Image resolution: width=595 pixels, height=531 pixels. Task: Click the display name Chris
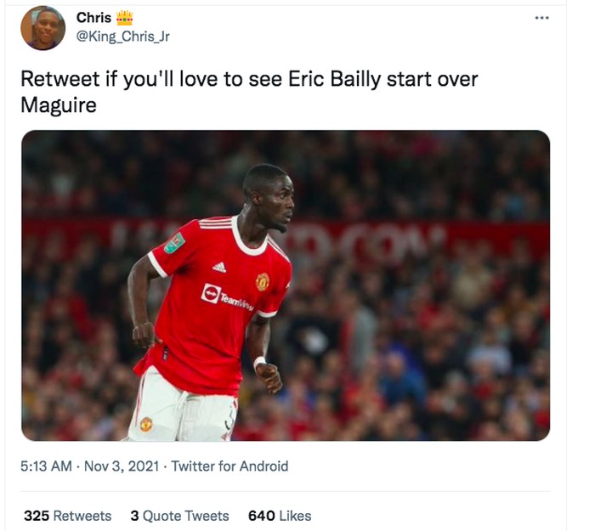93,18
